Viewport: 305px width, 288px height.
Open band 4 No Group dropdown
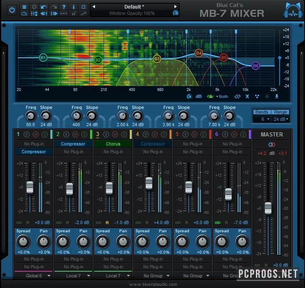153,276
